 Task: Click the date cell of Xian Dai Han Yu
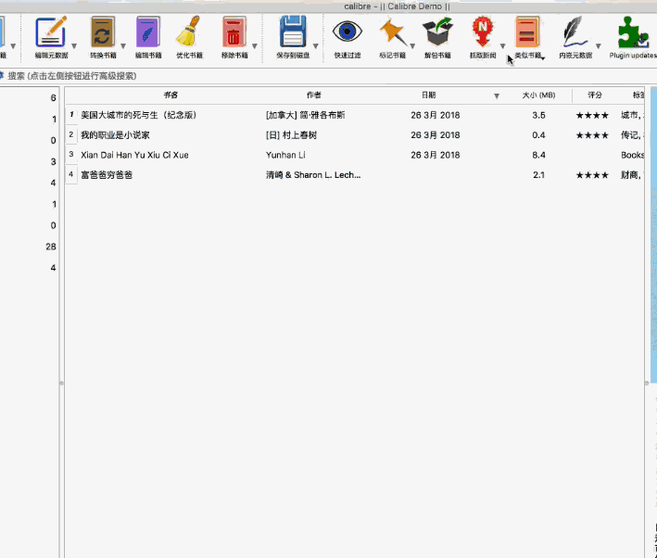435,155
